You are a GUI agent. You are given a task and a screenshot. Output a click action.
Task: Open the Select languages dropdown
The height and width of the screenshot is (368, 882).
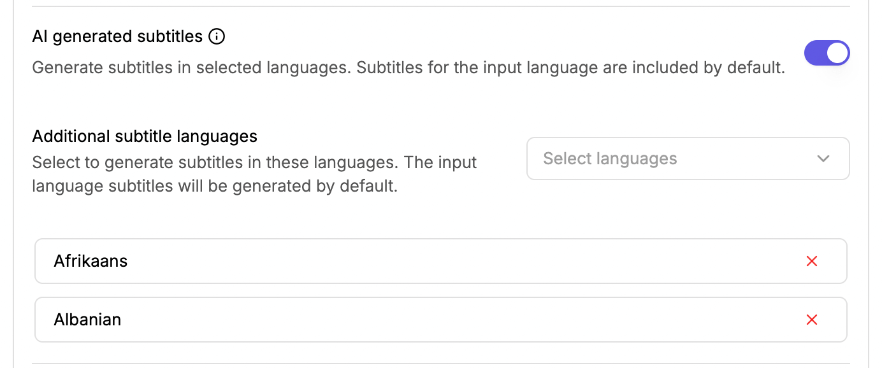pyautogui.click(x=688, y=159)
